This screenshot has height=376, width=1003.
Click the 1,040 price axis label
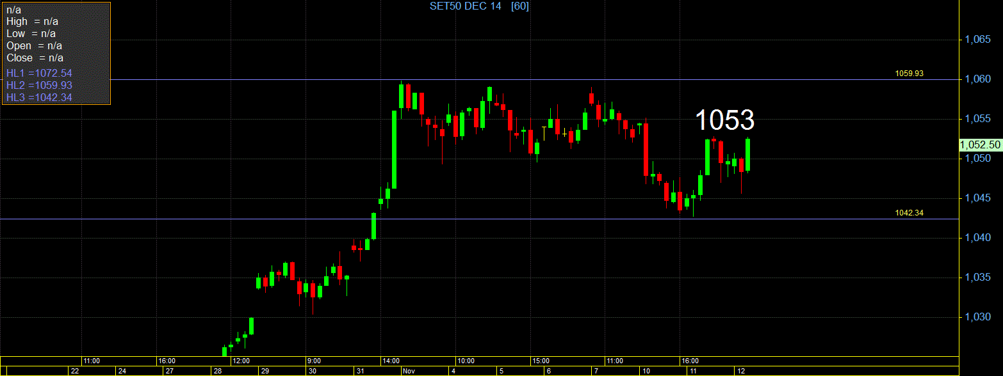(978, 238)
